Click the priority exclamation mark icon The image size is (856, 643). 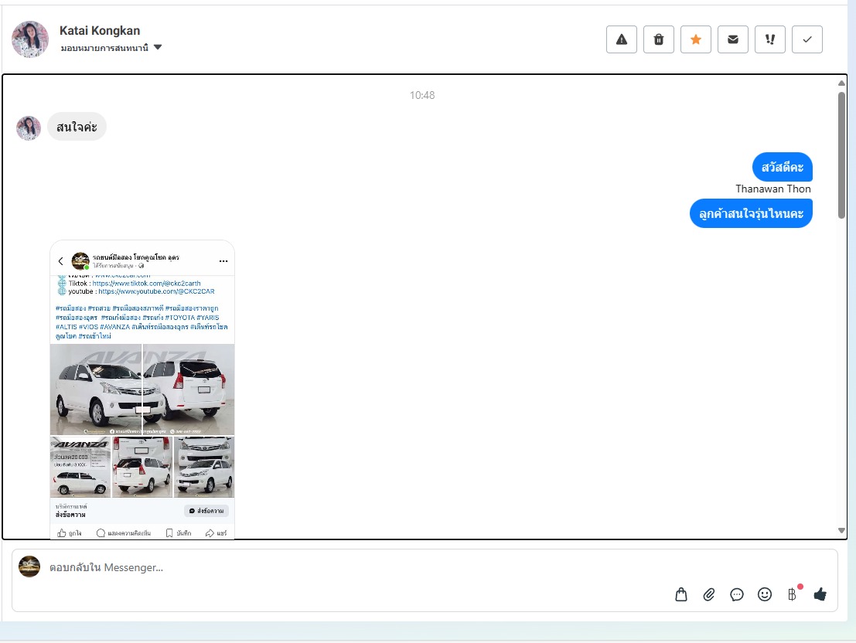point(769,39)
